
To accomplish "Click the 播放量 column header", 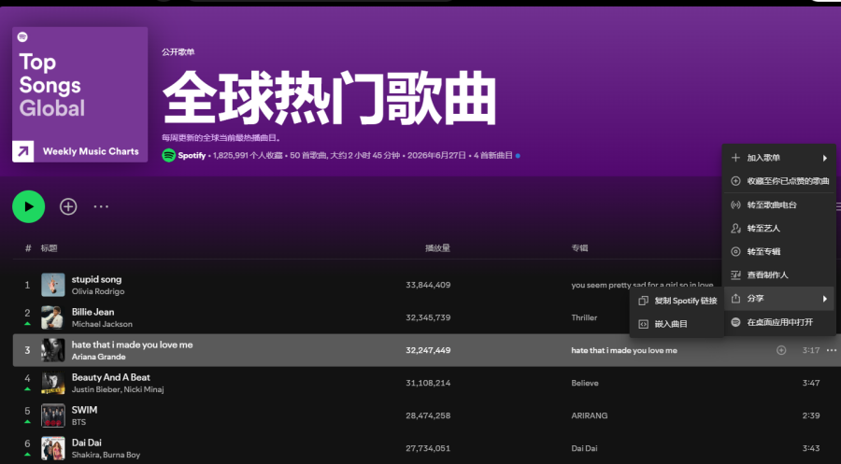I will (x=437, y=248).
